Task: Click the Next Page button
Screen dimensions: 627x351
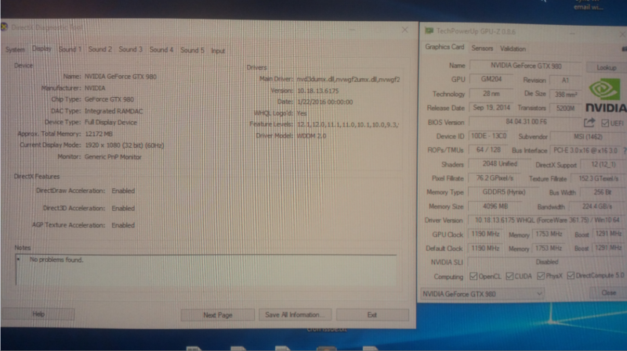Action: click(218, 315)
